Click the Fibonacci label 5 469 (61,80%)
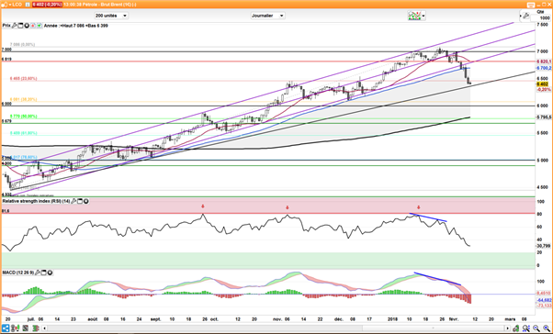Screen dimensions: 553x334 coord(23,133)
